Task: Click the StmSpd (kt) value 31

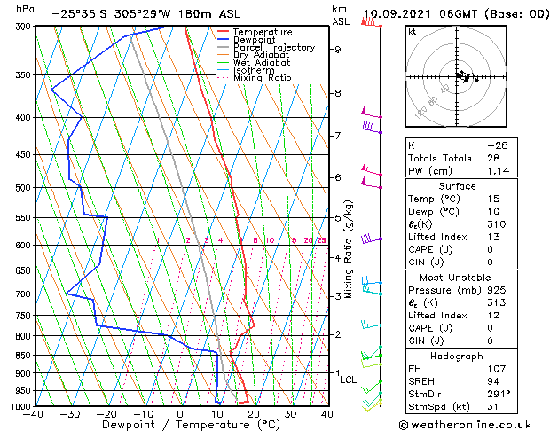Action: pos(493,406)
